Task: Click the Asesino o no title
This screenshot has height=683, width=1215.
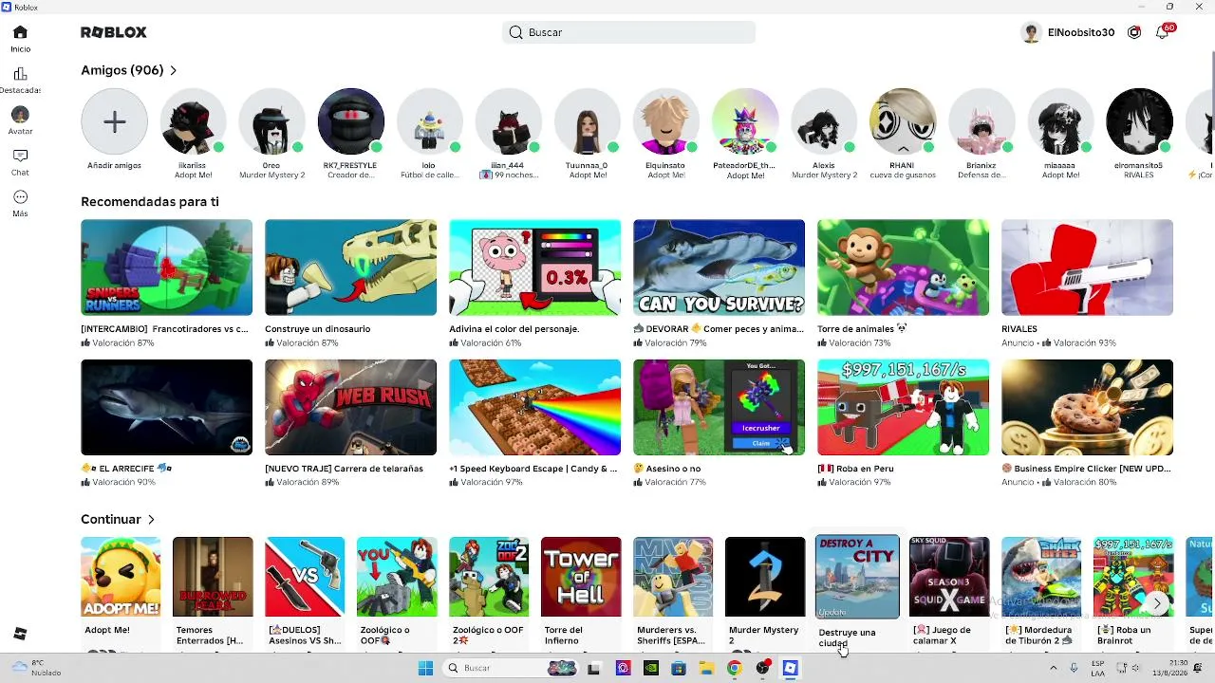Action: coord(667,469)
